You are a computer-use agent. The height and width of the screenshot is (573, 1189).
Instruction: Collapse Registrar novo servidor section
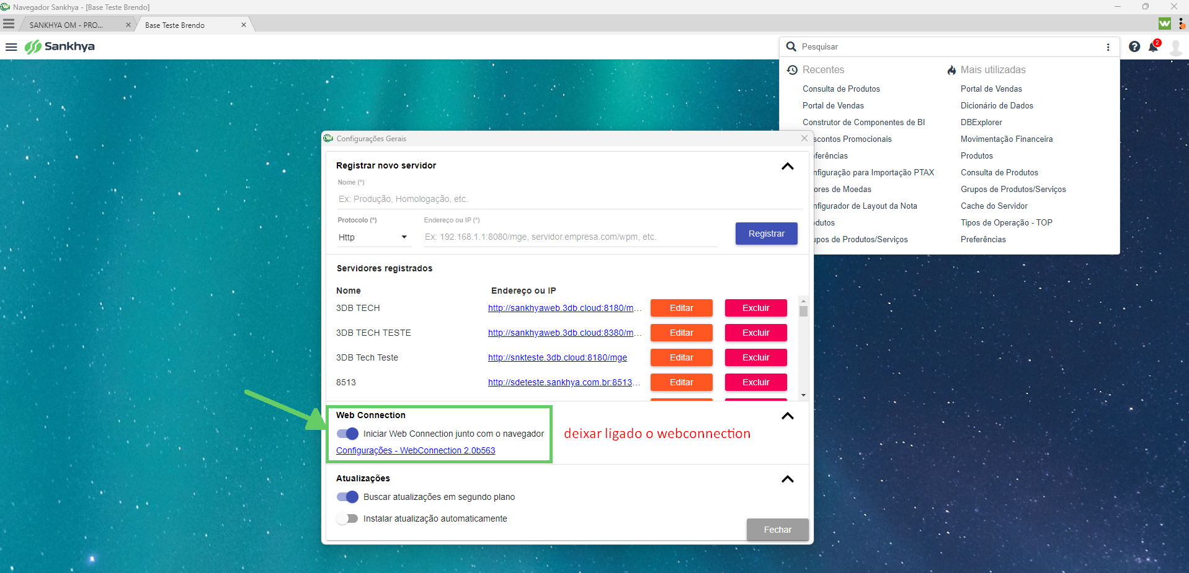[788, 166]
